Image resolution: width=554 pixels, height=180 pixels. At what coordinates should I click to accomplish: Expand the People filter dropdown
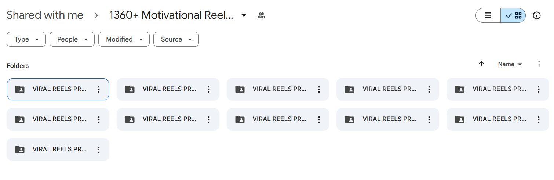pos(72,39)
